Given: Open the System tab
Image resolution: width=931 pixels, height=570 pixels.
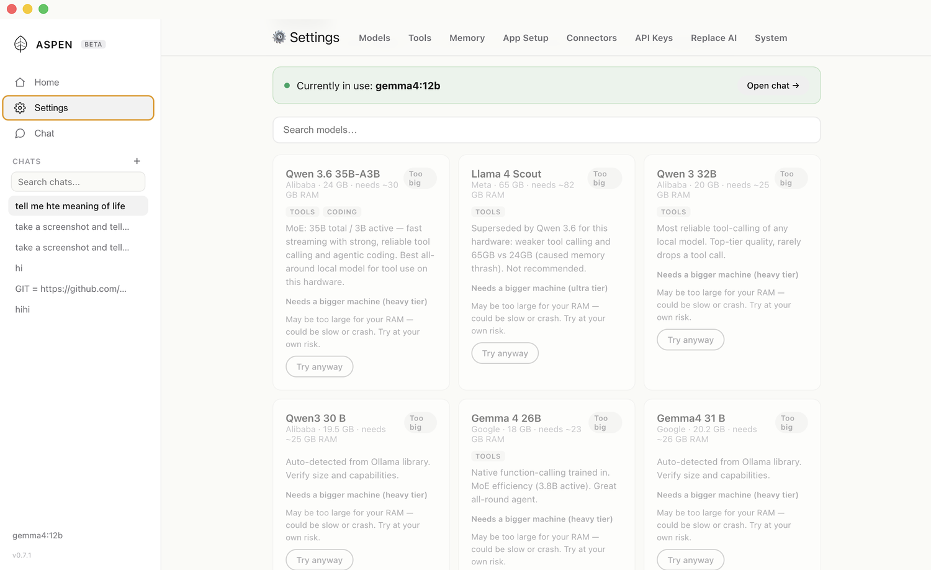Looking at the screenshot, I should point(771,38).
